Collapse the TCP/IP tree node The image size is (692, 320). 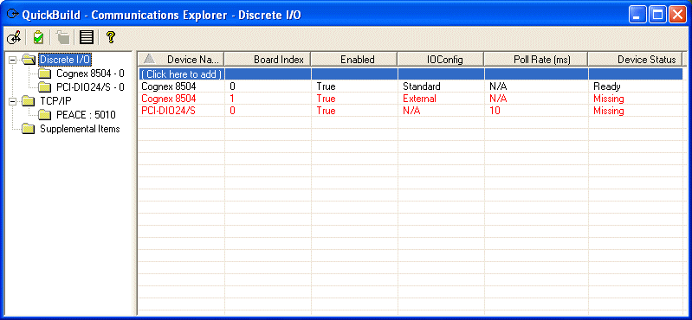pyautogui.click(x=13, y=101)
